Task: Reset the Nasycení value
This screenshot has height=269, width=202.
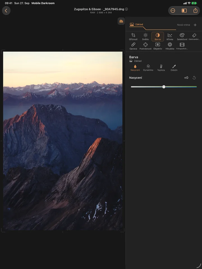Action: pos(194,78)
